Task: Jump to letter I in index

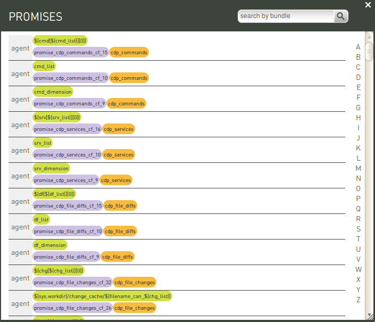Action: pyautogui.click(x=358, y=128)
